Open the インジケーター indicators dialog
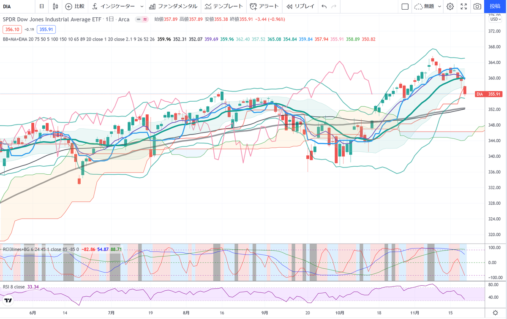This screenshot has width=507, height=319. [x=113, y=6]
